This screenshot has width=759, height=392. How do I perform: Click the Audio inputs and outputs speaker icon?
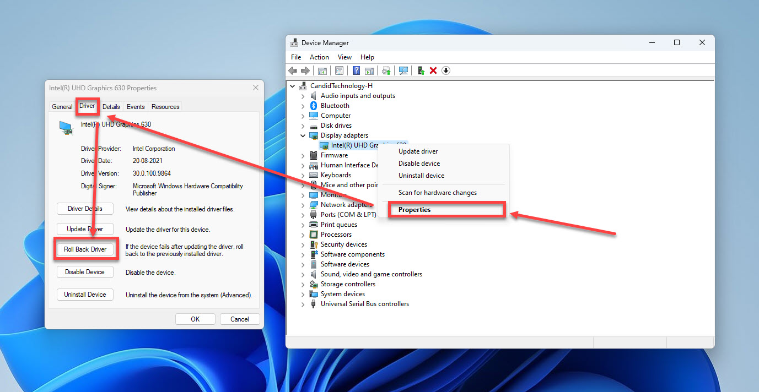coord(314,96)
